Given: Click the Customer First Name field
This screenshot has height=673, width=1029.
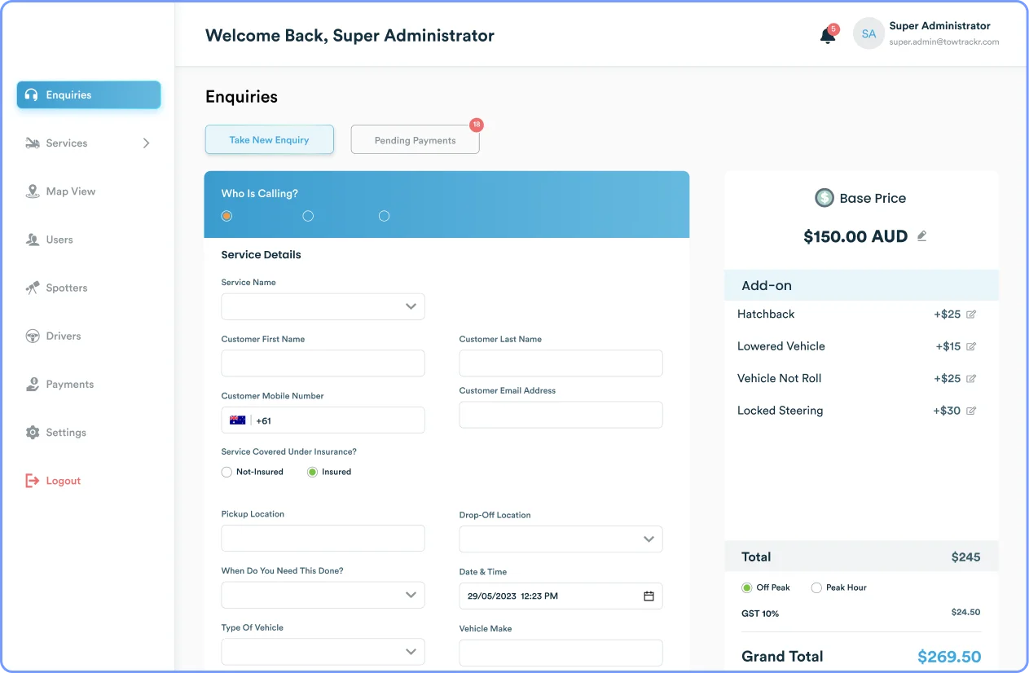Looking at the screenshot, I should click(x=323, y=363).
